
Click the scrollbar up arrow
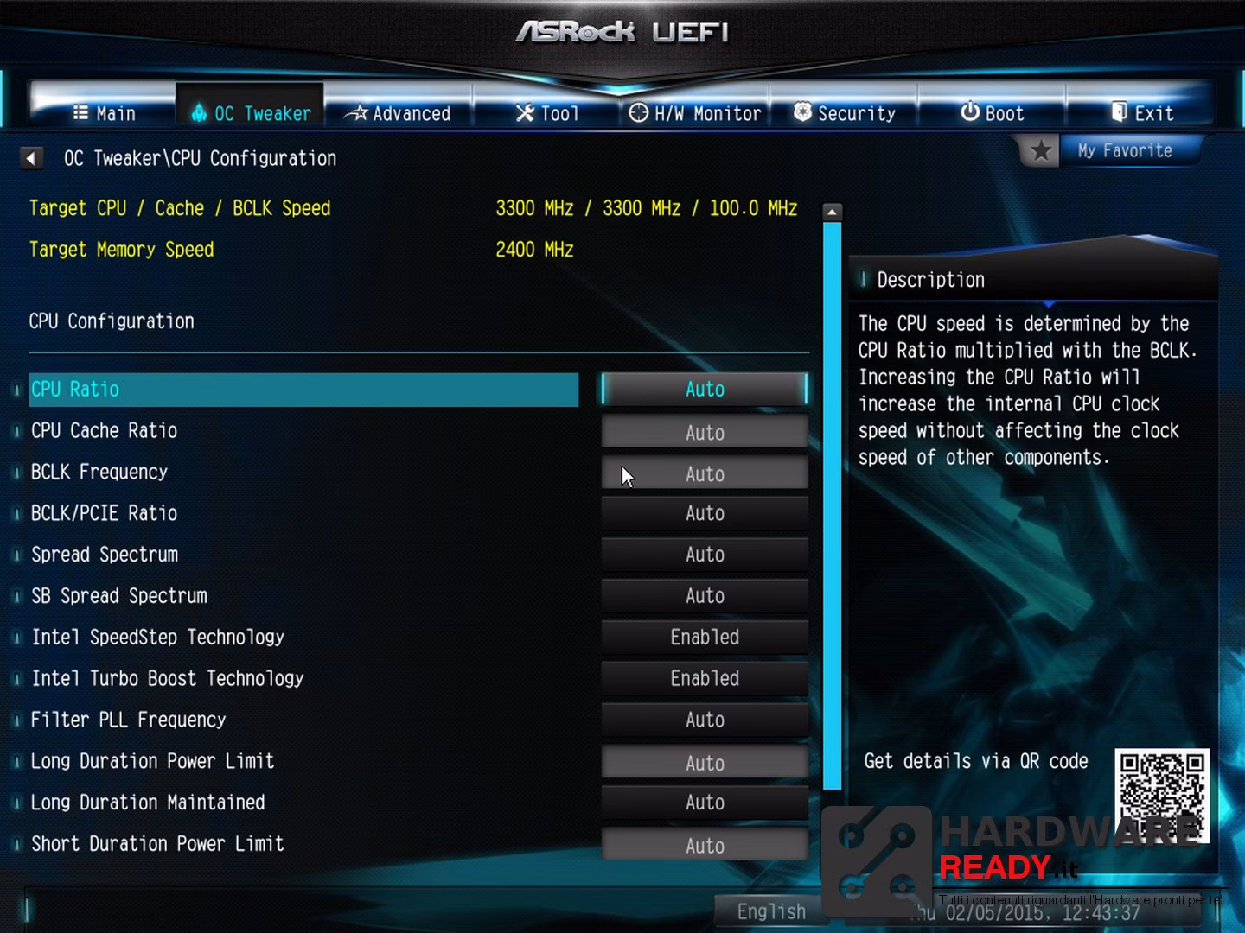pos(832,212)
